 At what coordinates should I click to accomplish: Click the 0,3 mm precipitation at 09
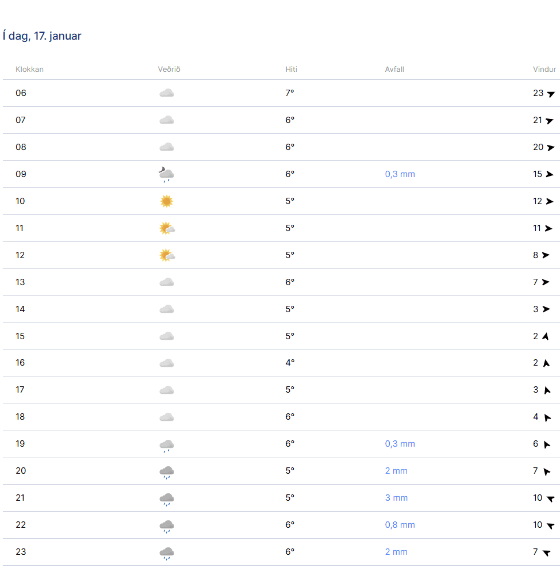pyautogui.click(x=400, y=174)
